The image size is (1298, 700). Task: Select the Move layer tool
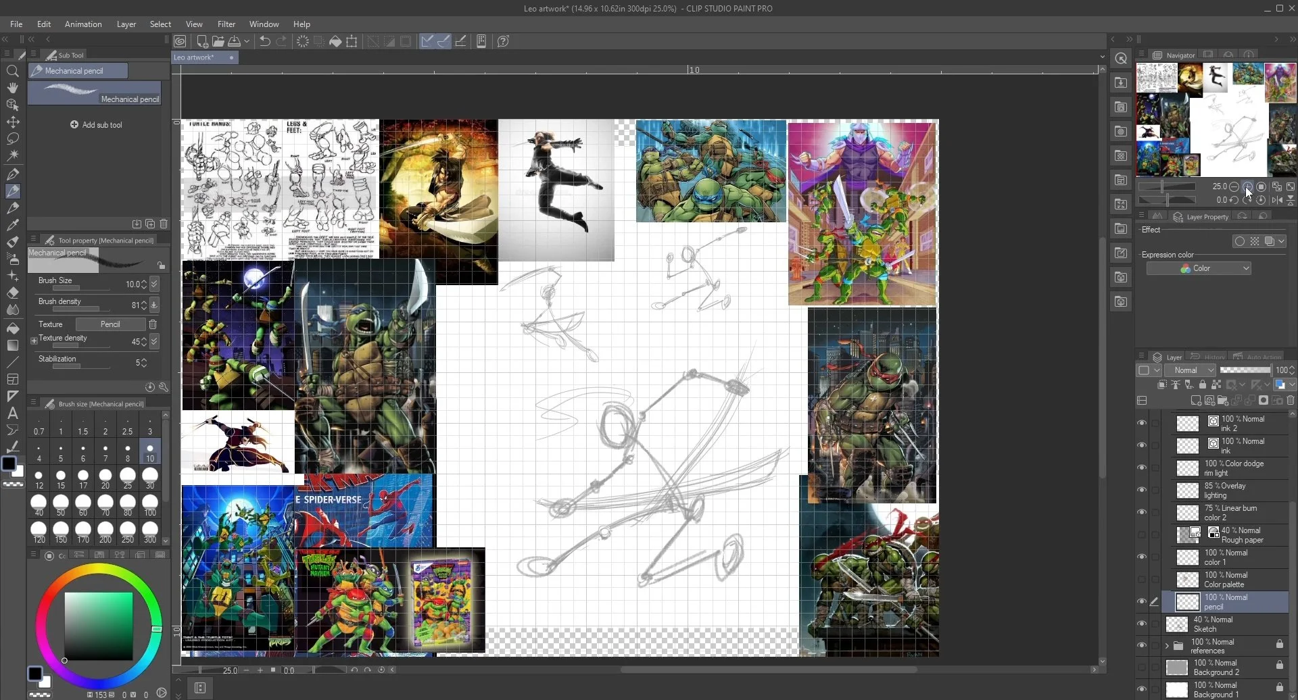12,122
